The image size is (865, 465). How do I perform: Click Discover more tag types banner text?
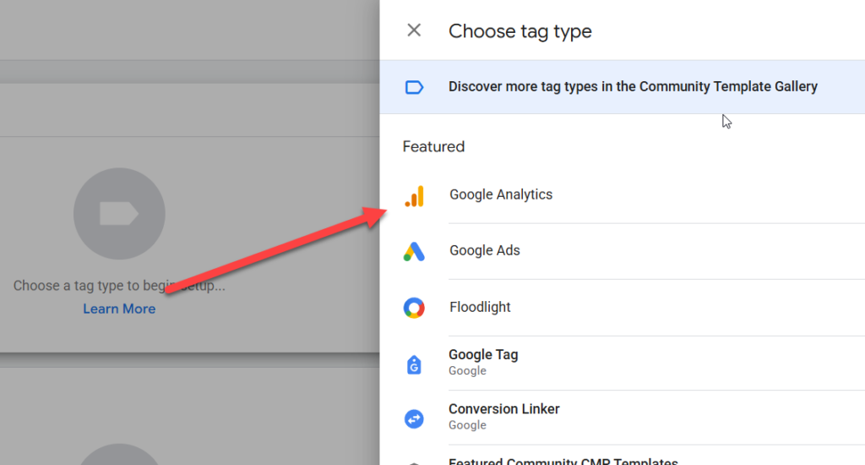633,86
